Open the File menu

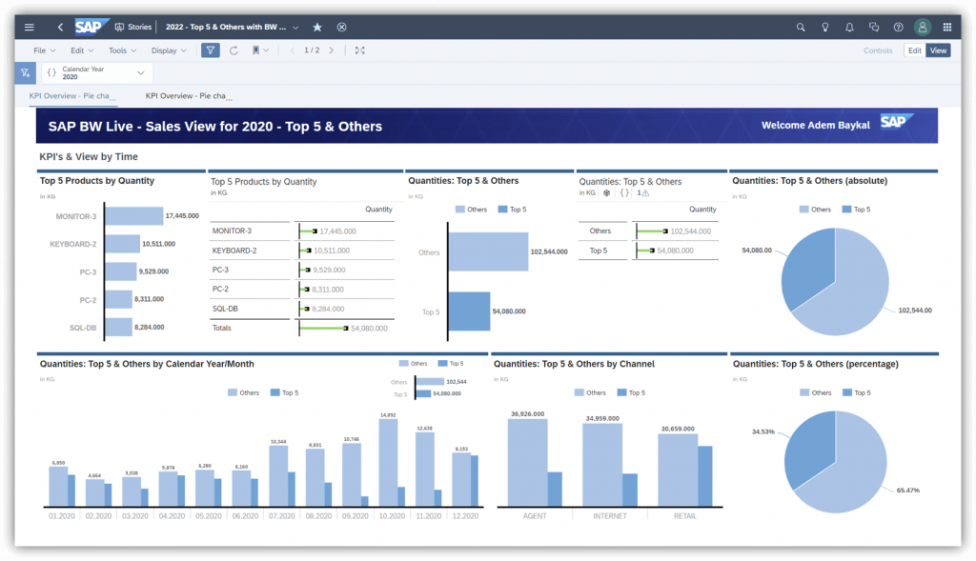[44, 50]
